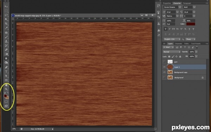Show the hidden top layer
The height and width of the screenshot is (132, 211).
coord(164,62)
